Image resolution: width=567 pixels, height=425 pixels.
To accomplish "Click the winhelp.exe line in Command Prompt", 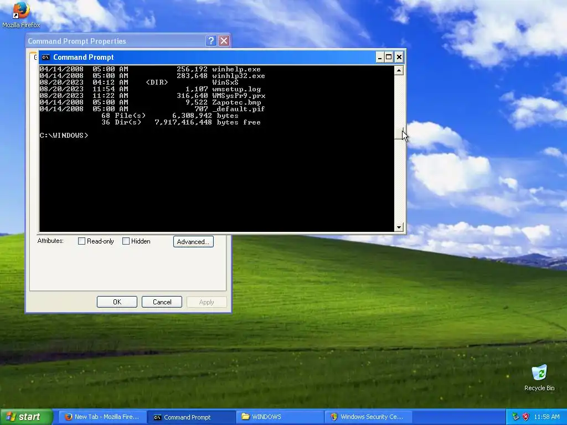I will coord(150,69).
